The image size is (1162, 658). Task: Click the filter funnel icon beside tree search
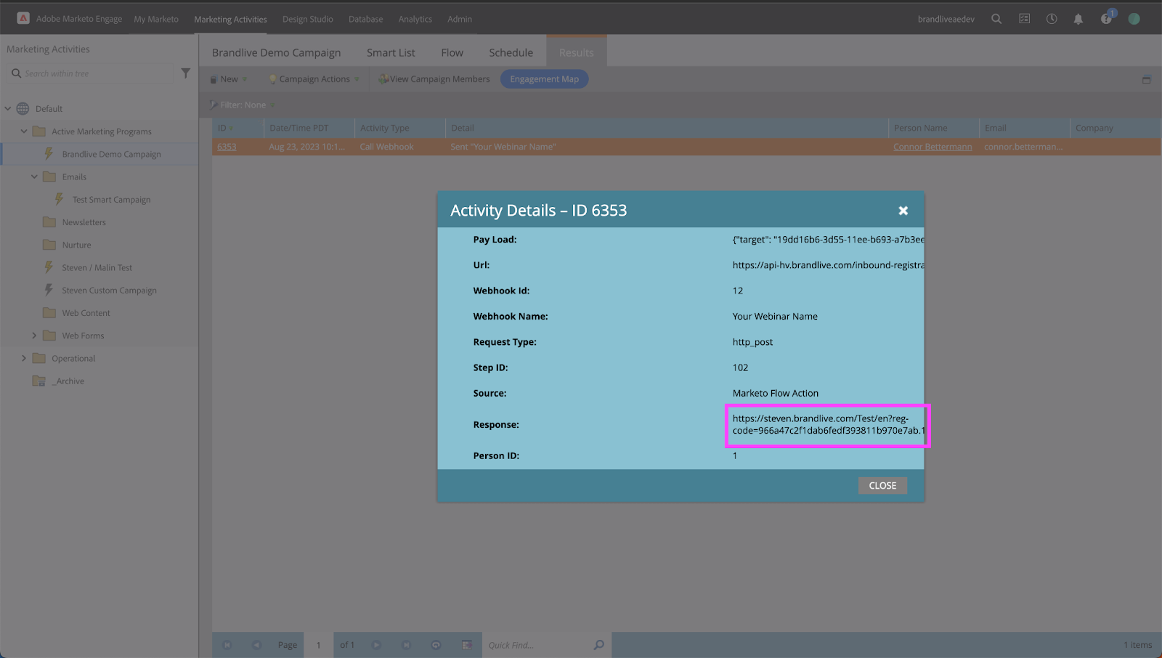(x=186, y=73)
